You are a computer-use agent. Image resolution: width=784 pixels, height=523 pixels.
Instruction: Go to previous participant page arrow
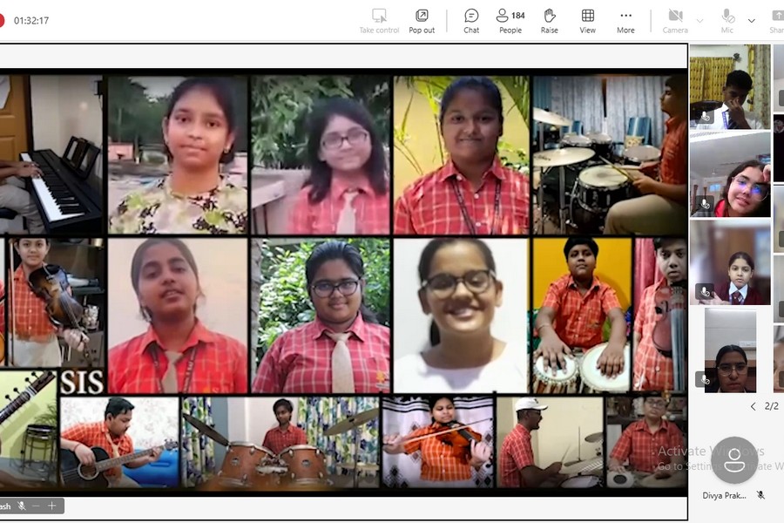[x=754, y=406]
